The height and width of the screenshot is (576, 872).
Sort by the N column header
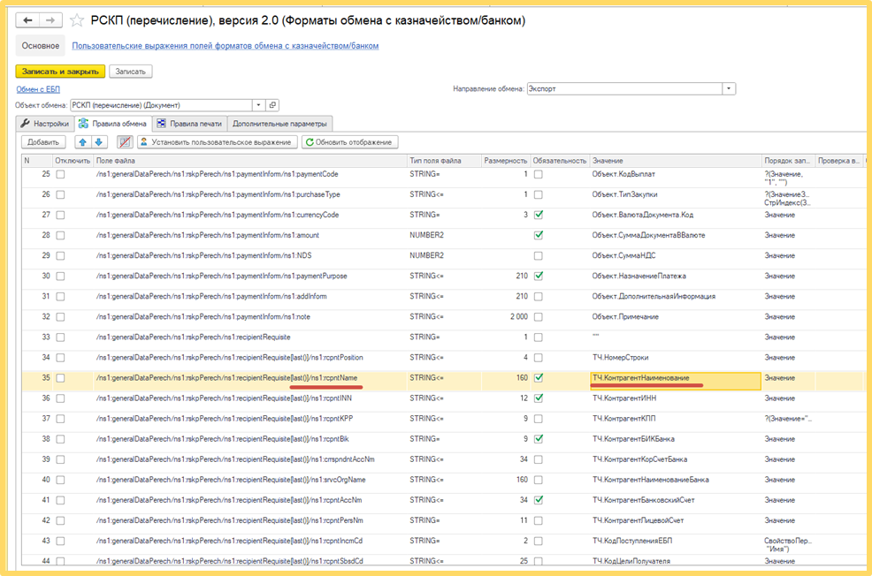coord(37,161)
